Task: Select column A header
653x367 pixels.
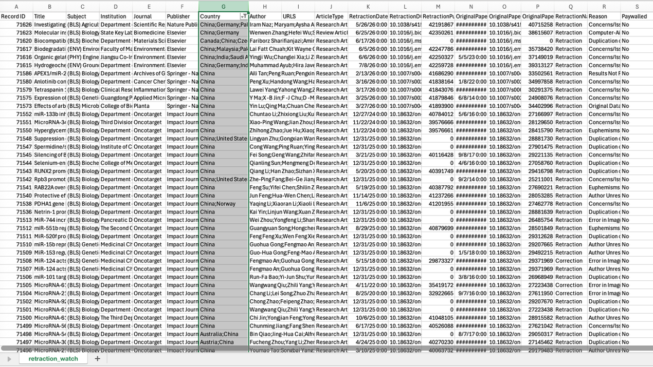Action: [16, 7]
